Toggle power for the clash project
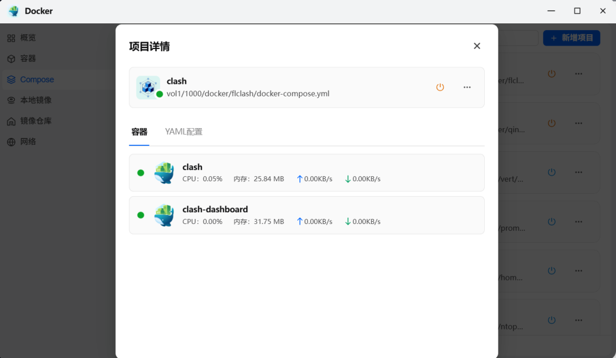 tap(440, 87)
